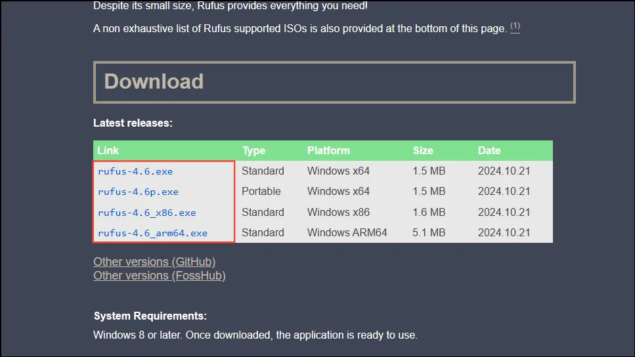Screen dimensions: 635x357
Task: Click the Windows 8 or later sentence
Action: pos(255,335)
